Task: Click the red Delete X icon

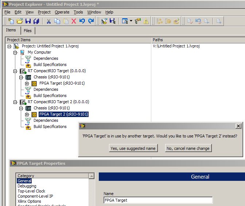Action: pyautogui.click(x=74, y=21)
